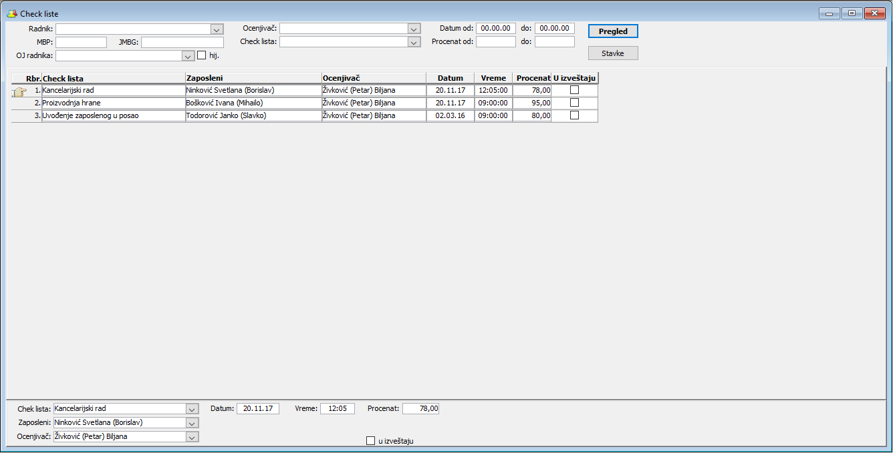Select the Uvođenje zaposlenog u posao row

click(x=305, y=115)
